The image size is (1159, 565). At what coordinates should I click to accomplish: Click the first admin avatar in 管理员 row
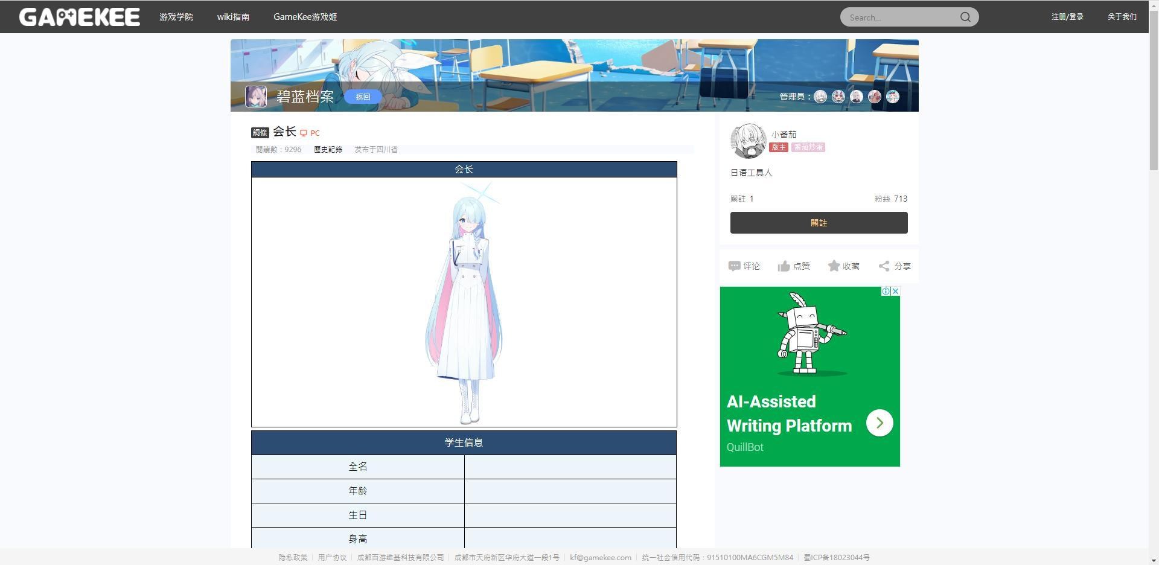[820, 97]
